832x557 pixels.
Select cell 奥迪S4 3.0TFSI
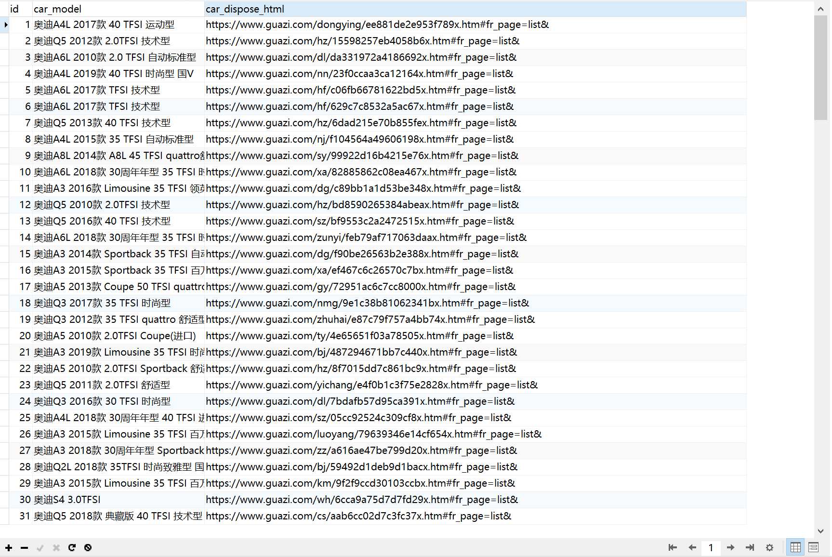pos(118,500)
